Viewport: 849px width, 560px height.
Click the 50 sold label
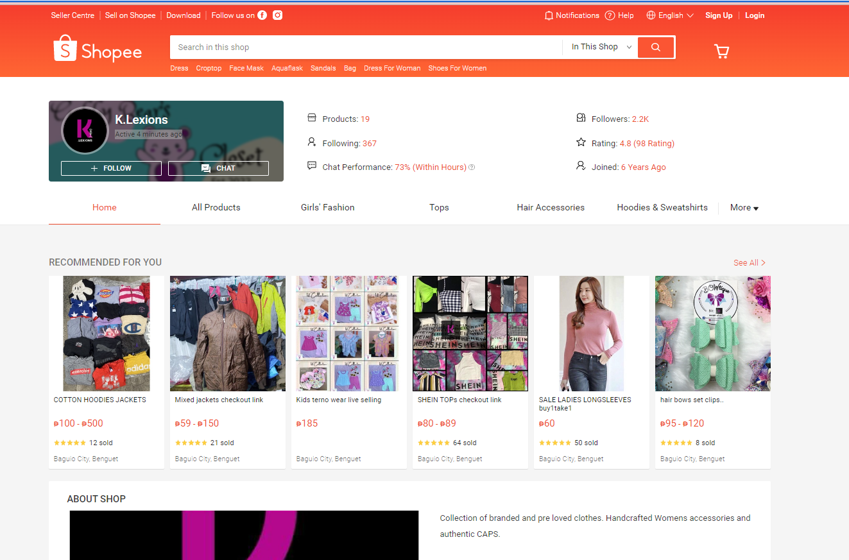[586, 443]
